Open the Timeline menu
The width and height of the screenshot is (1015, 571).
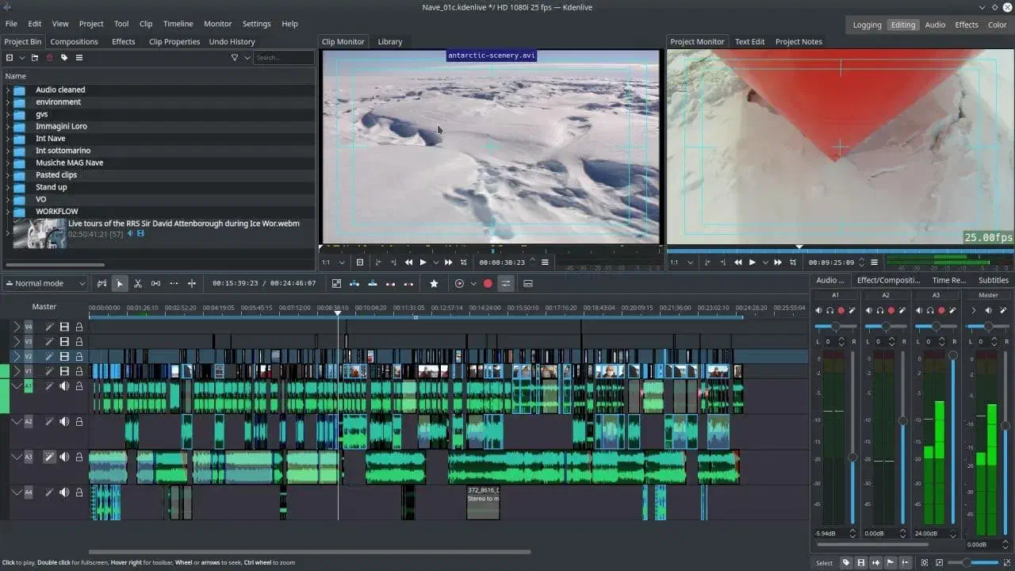[178, 24]
